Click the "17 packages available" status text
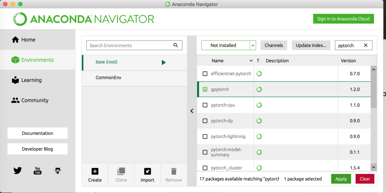 coord(239,179)
